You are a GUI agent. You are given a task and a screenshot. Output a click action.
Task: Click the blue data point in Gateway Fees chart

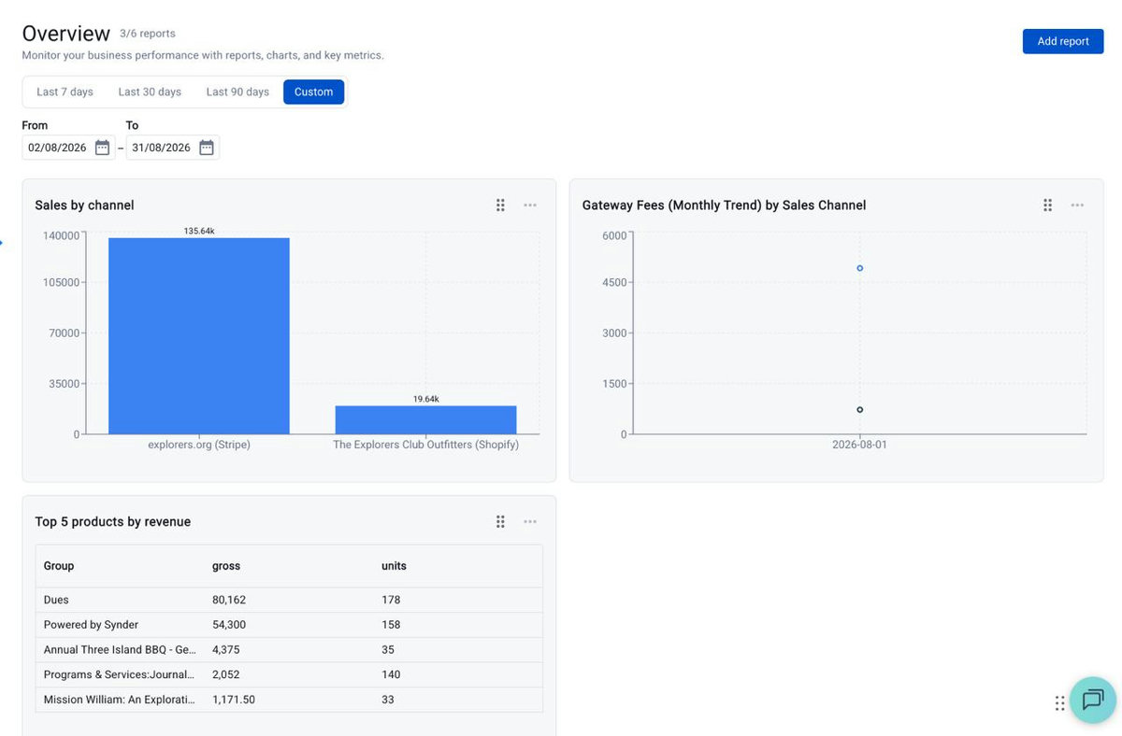[x=860, y=268]
